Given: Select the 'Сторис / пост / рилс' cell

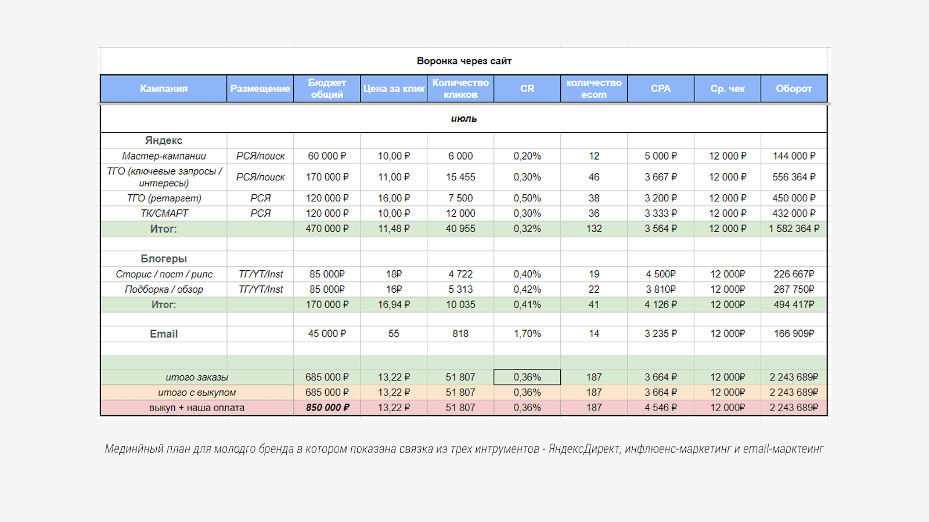Looking at the screenshot, I should pyautogui.click(x=164, y=274).
